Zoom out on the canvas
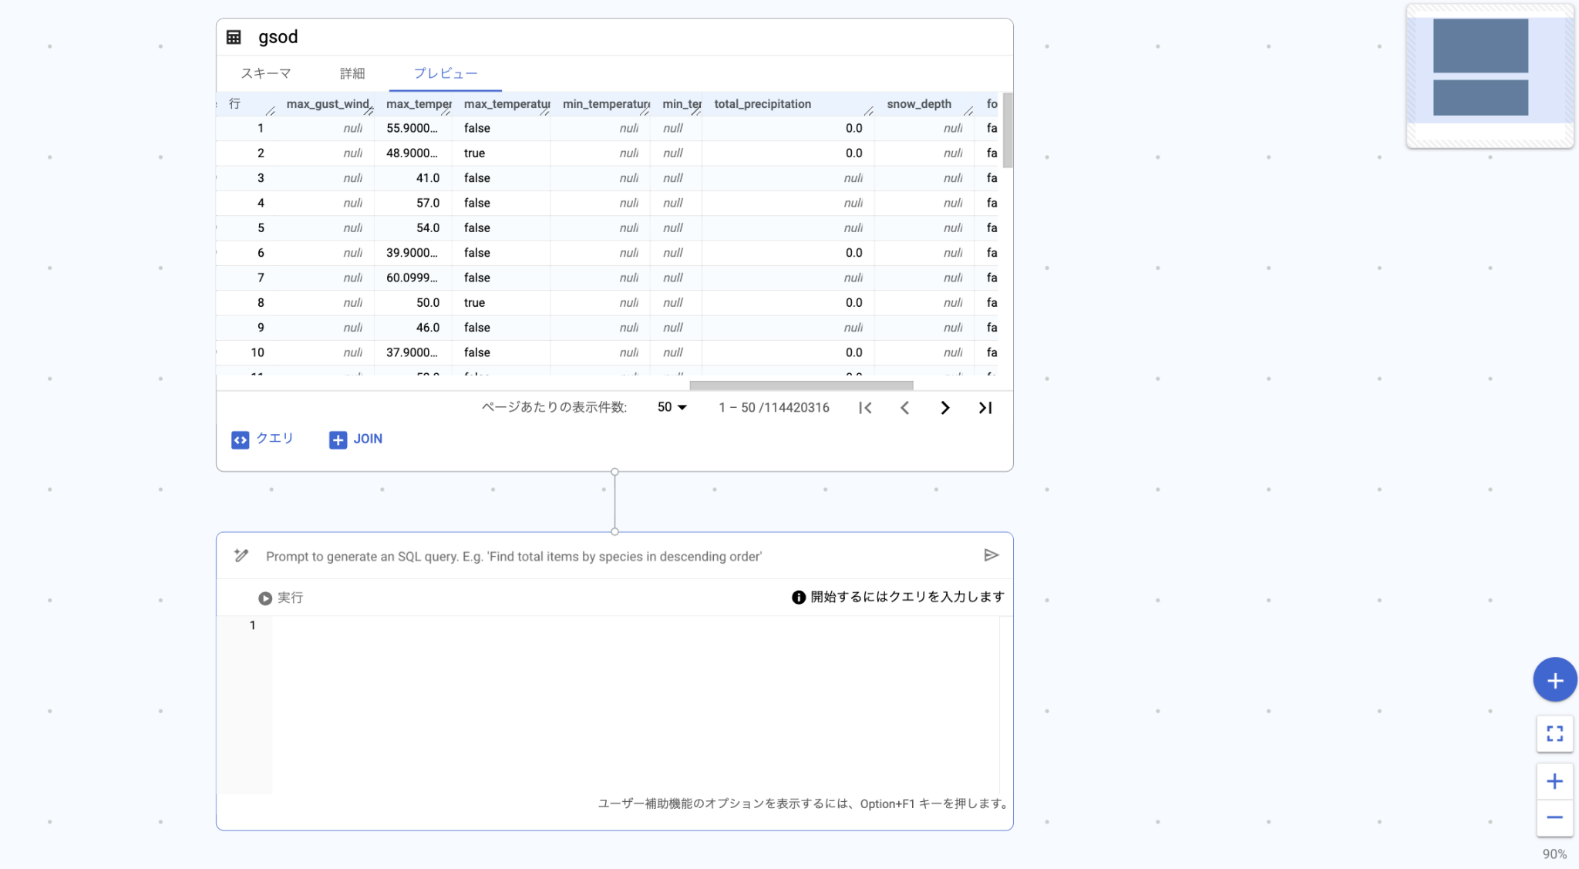 coord(1555,817)
